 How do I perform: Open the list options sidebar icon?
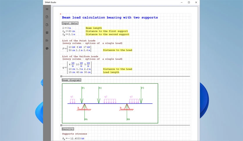[47, 40]
